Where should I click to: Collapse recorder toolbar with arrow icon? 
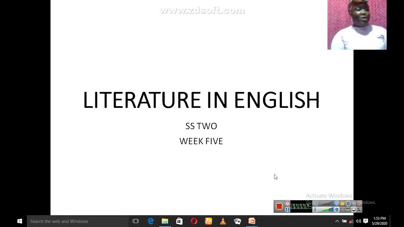[x=354, y=203]
